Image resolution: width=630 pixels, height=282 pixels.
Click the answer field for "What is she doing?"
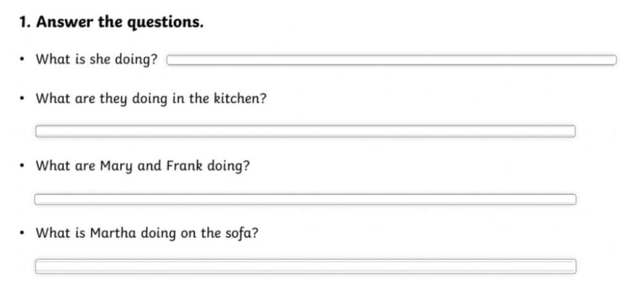click(x=391, y=60)
